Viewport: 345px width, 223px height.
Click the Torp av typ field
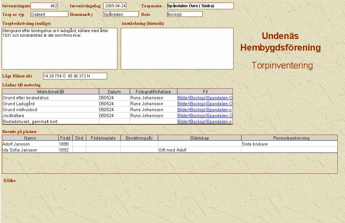(49, 14)
